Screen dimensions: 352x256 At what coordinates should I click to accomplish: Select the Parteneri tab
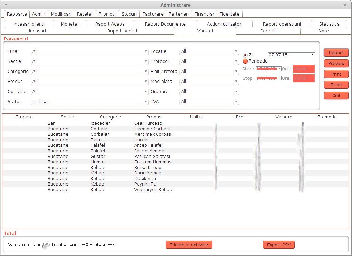pos(179,14)
